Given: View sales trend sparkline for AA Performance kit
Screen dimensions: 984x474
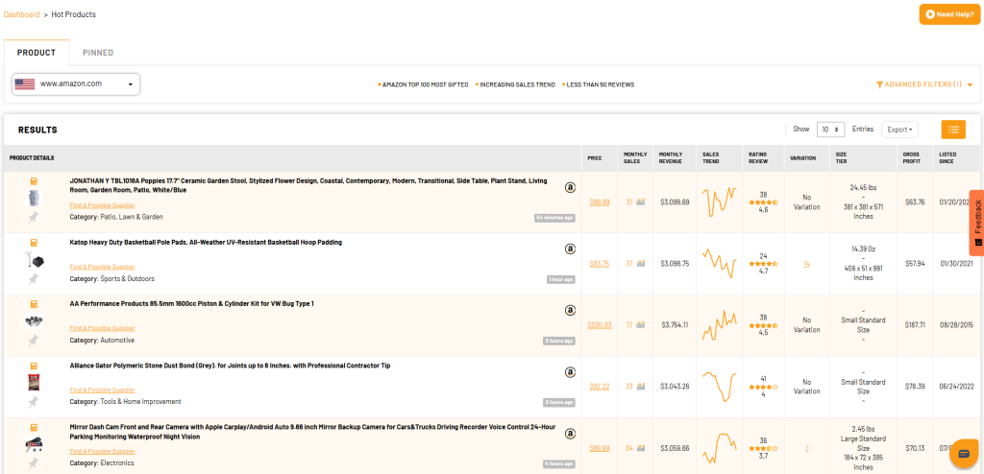Looking at the screenshot, I should (x=719, y=324).
